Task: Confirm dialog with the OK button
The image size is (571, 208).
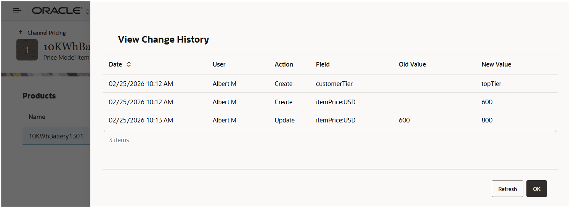Action: tap(536, 189)
